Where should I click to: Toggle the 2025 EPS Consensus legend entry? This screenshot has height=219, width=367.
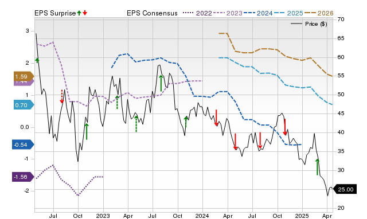point(288,13)
